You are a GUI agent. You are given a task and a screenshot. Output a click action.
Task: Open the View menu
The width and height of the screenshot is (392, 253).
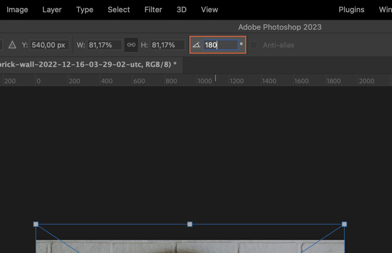click(209, 10)
